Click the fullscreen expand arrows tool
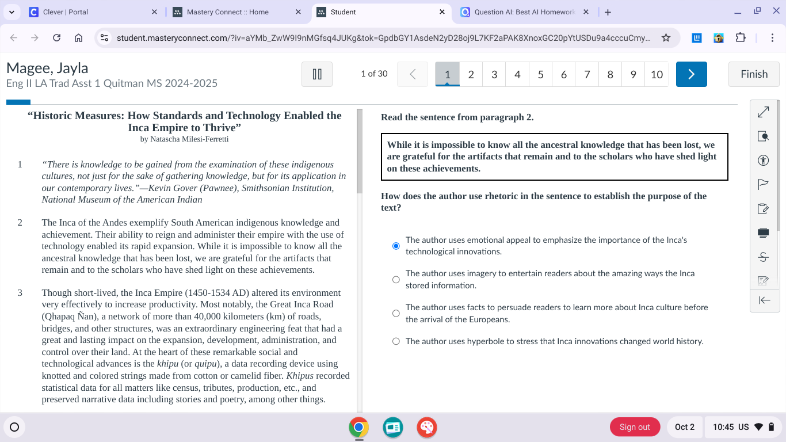This screenshot has width=786, height=442. tap(764, 112)
